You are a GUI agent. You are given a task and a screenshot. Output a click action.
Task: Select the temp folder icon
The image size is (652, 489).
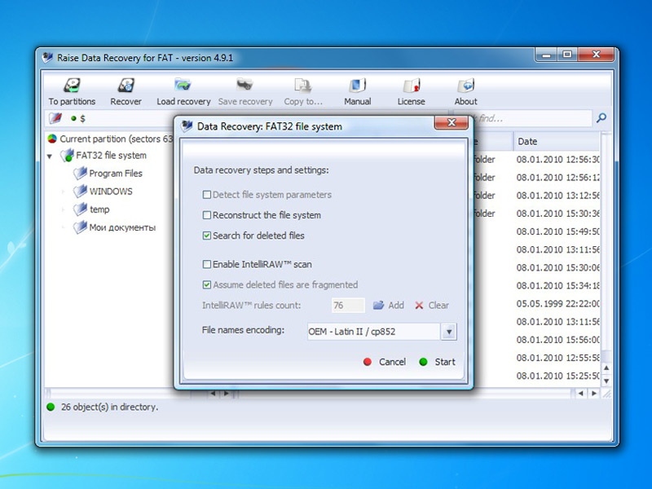pos(80,209)
